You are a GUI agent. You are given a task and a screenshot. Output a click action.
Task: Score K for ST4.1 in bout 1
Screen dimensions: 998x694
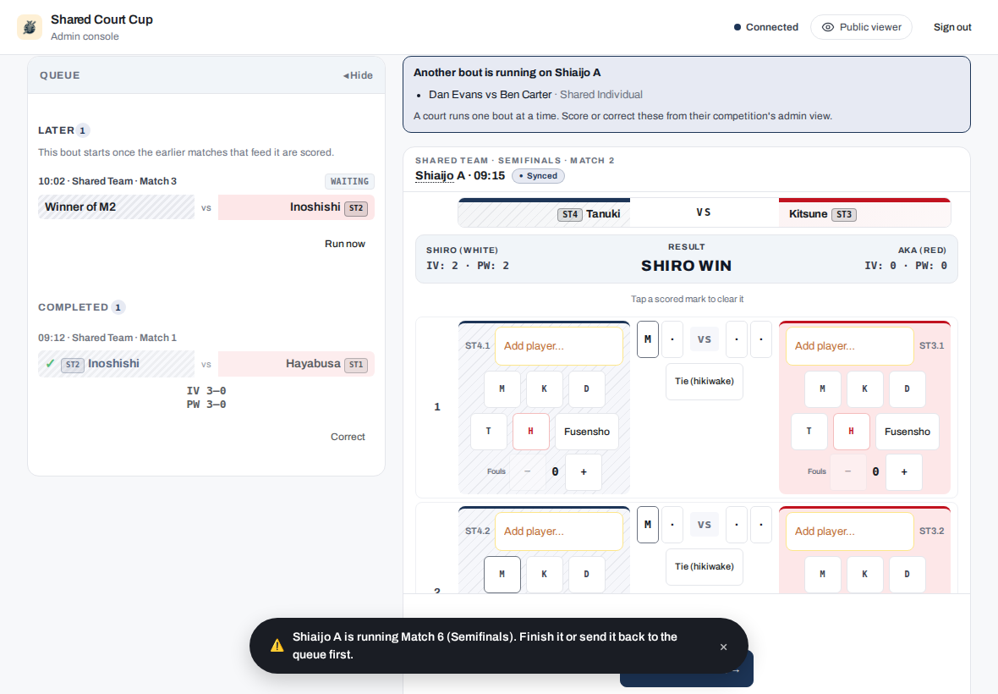544,389
